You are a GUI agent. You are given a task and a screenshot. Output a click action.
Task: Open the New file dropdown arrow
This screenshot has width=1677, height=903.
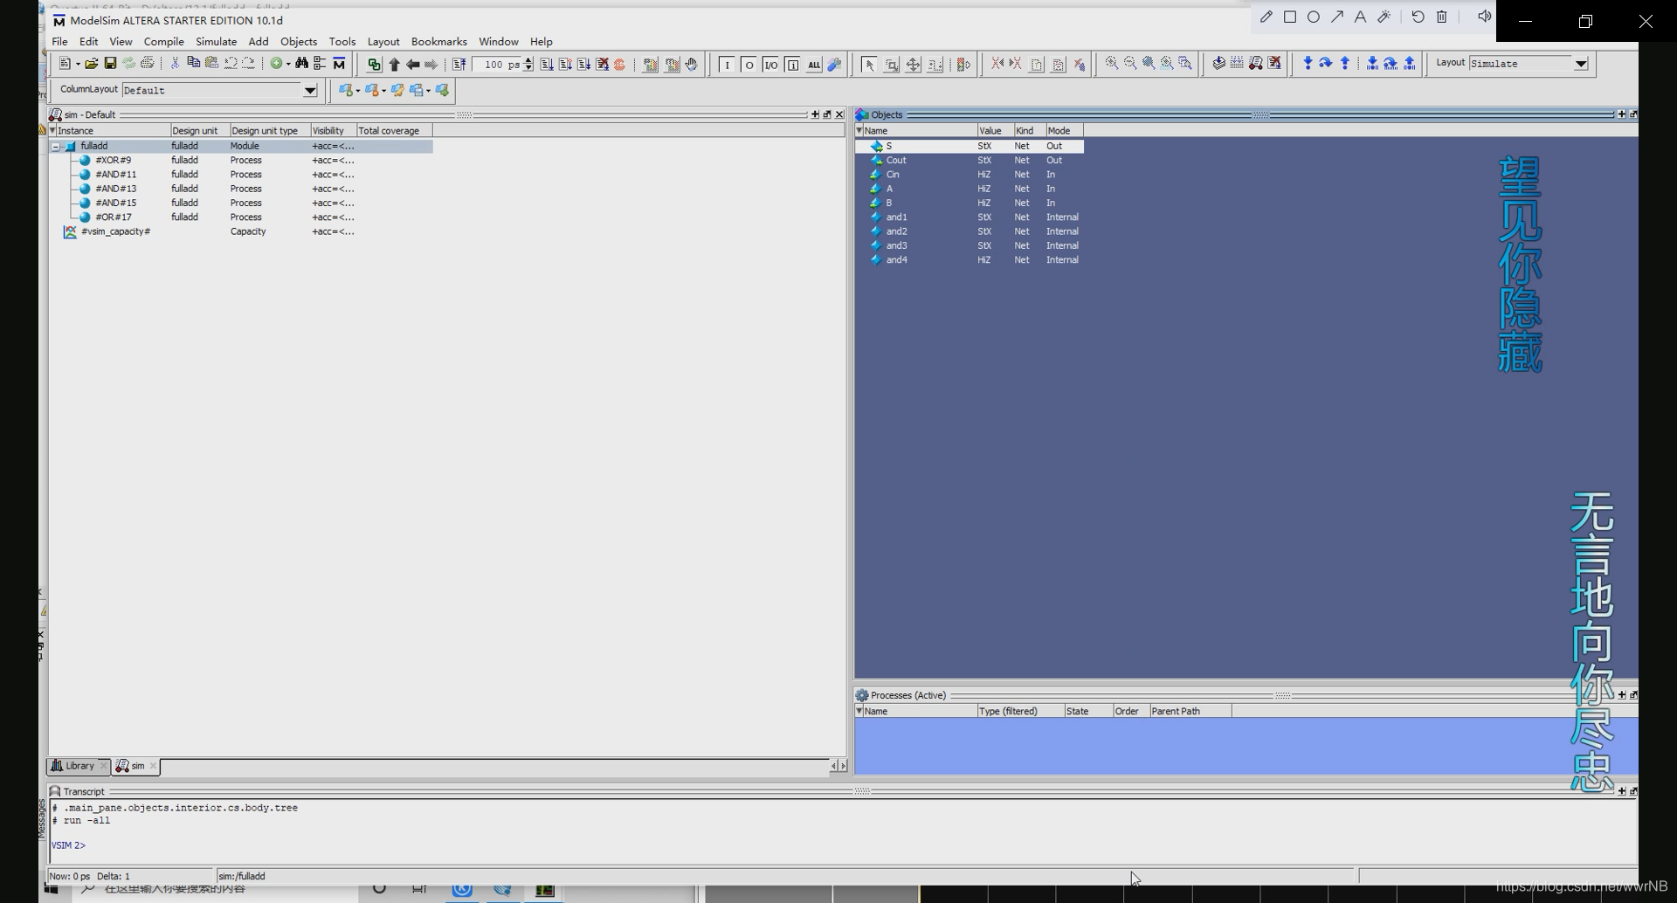(x=78, y=65)
